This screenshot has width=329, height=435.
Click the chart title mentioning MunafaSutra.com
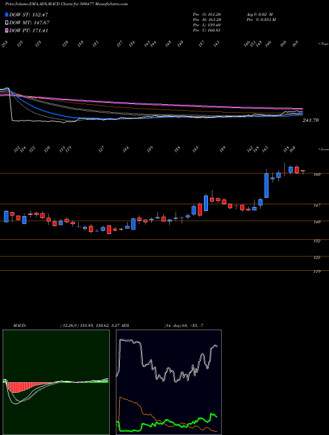66,4
